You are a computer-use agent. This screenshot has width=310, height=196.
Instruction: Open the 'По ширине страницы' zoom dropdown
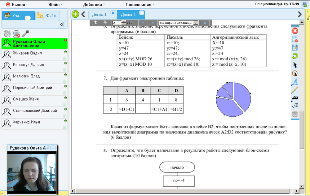click(x=178, y=23)
